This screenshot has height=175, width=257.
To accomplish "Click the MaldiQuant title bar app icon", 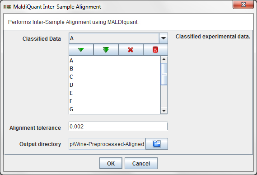I will pyautogui.click(x=7, y=7).
